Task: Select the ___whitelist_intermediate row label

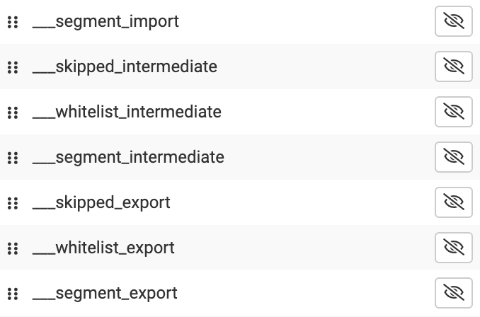Action: [127, 113]
